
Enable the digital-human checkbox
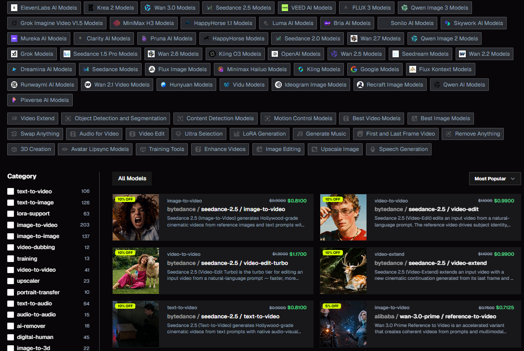11,337
